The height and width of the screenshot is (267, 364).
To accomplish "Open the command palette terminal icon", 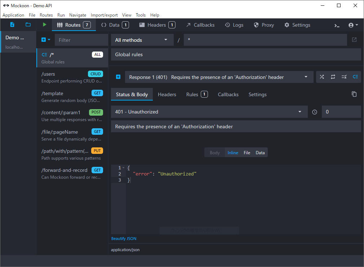I will [337, 25].
